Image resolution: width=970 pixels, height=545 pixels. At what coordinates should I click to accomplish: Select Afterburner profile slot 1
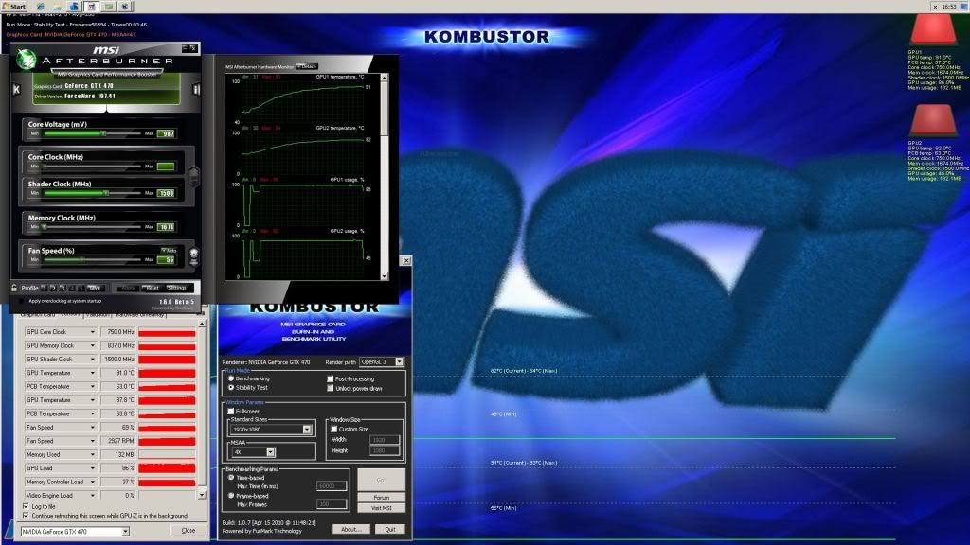(x=44, y=288)
